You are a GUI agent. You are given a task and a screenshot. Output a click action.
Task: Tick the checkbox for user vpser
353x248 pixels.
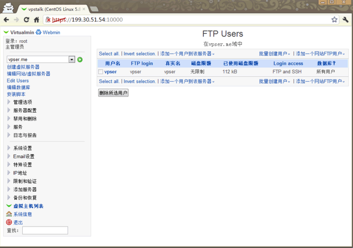pos(101,71)
